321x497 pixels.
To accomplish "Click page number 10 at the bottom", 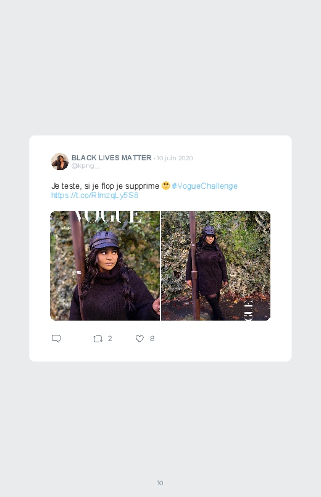I will coord(160,483).
